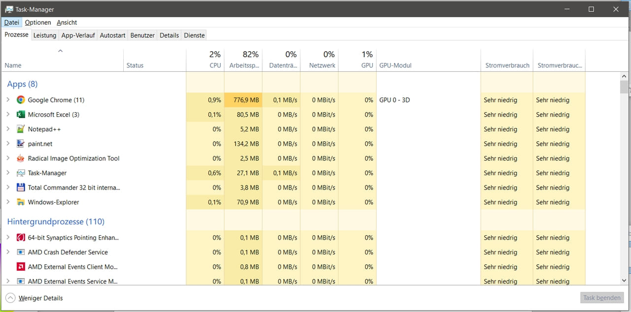Click the Windows-Explorer folder icon

point(20,202)
